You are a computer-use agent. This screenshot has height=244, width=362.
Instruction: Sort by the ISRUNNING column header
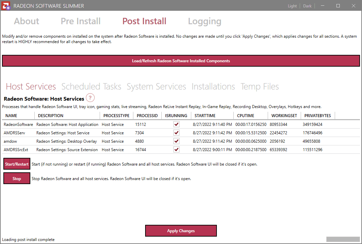tap(176, 115)
